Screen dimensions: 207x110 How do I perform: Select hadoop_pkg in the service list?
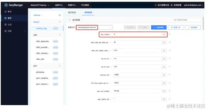point(47,28)
